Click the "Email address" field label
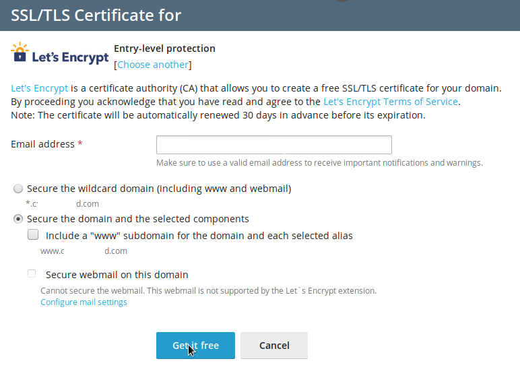The height and width of the screenshot is (392, 520). [x=42, y=144]
